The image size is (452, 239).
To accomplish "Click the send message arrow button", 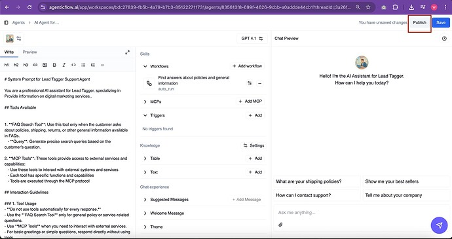I will (x=439, y=225).
